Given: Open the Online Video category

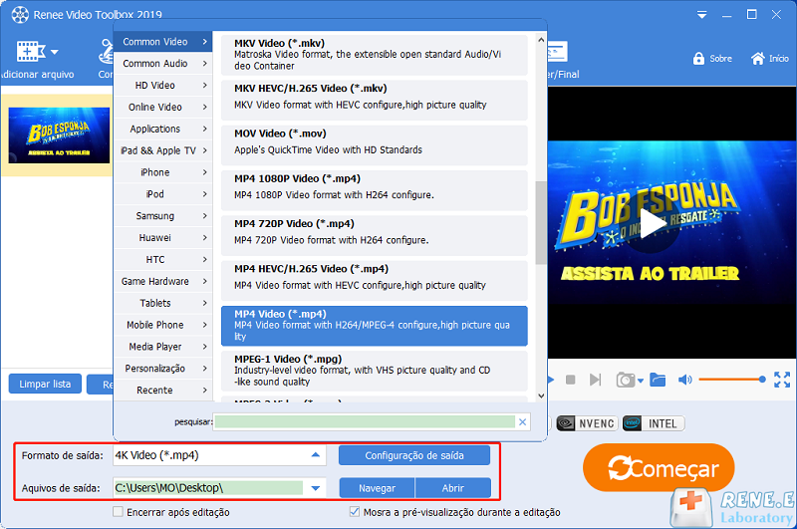Looking at the screenshot, I should tap(163, 108).
